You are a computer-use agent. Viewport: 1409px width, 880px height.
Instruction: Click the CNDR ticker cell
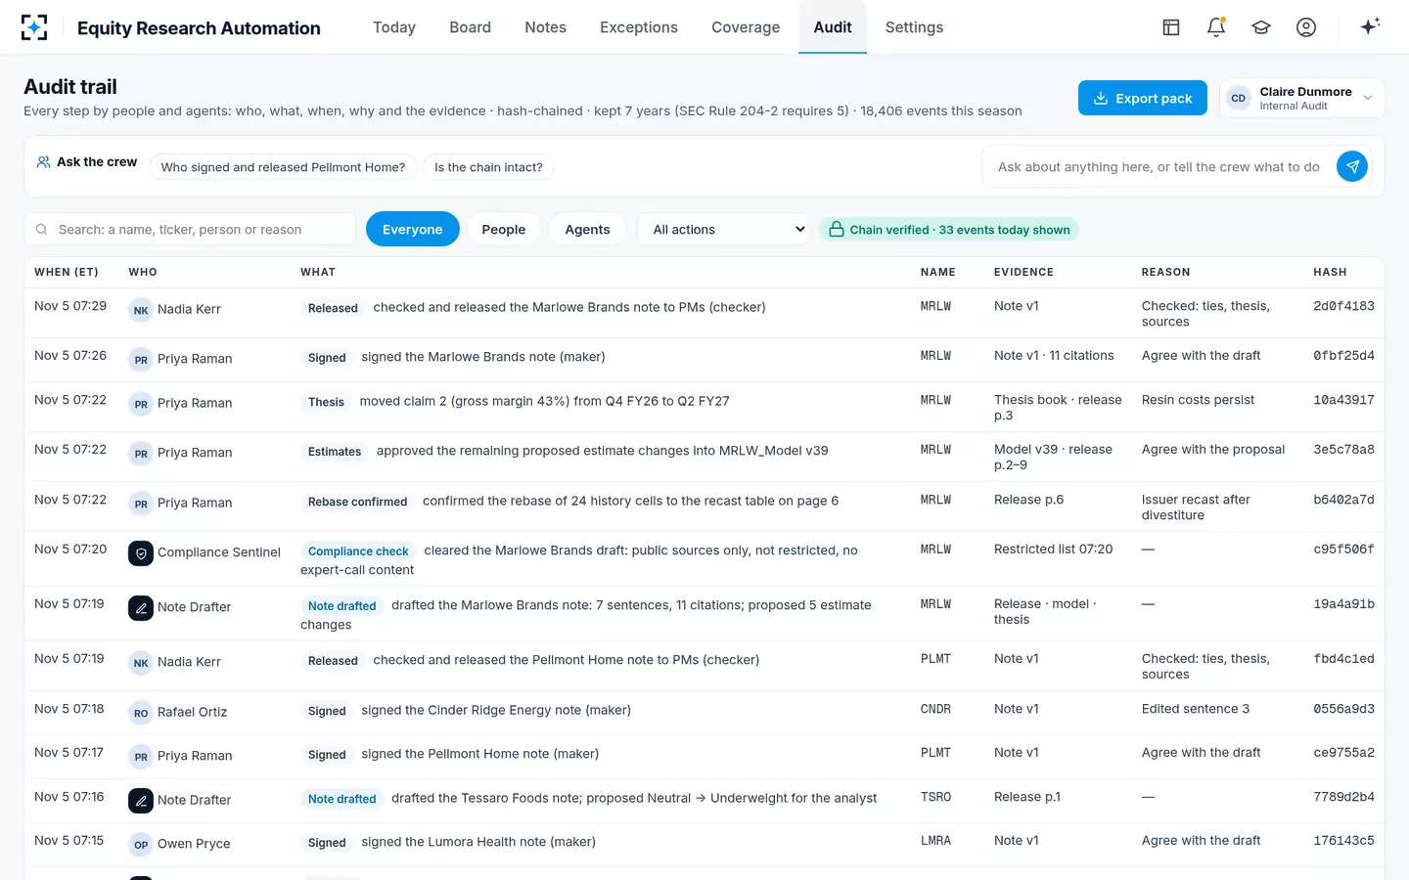(x=935, y=709)
